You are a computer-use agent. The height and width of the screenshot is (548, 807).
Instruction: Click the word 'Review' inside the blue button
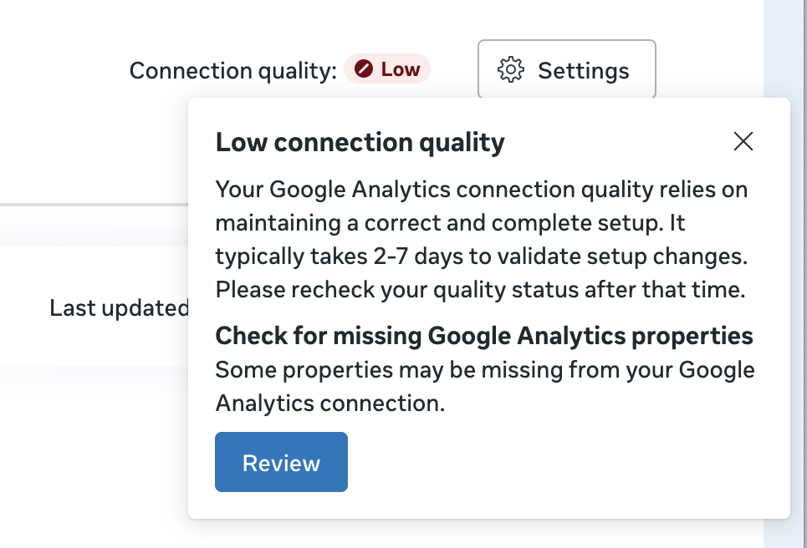point(282,463)
